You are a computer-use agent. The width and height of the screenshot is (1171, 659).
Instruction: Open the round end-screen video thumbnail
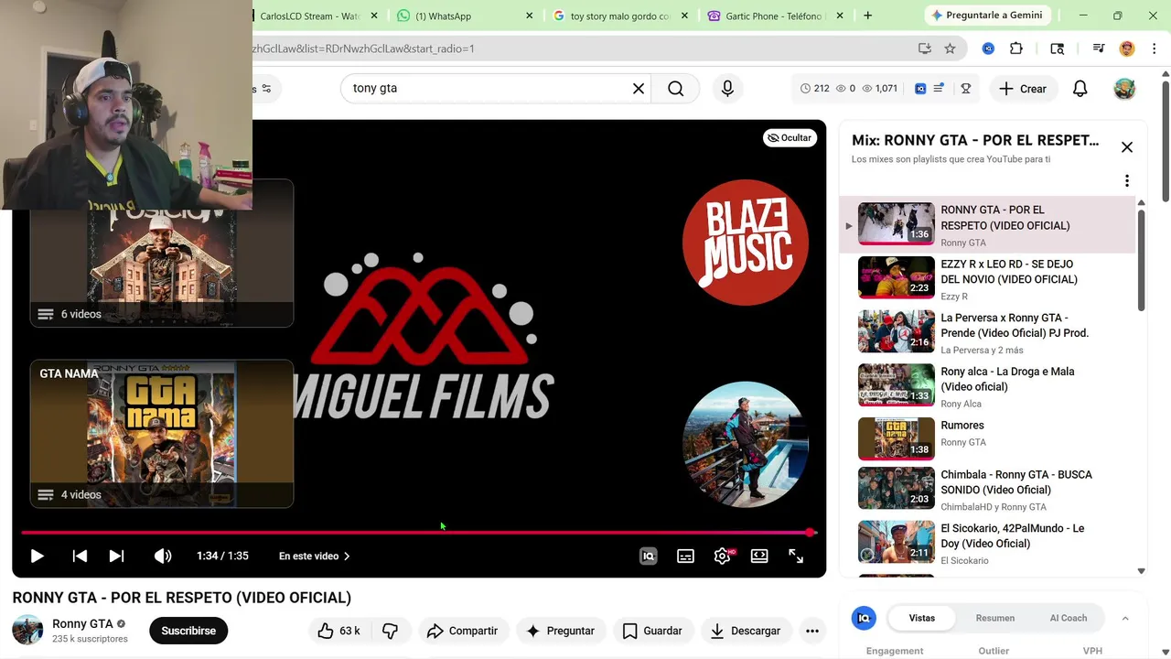coord(746,445)
